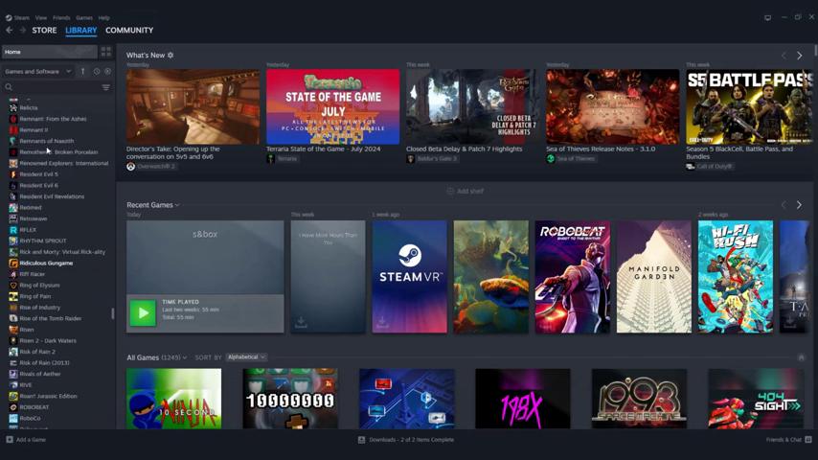Click Friends & Chat icon

[808, 440]
